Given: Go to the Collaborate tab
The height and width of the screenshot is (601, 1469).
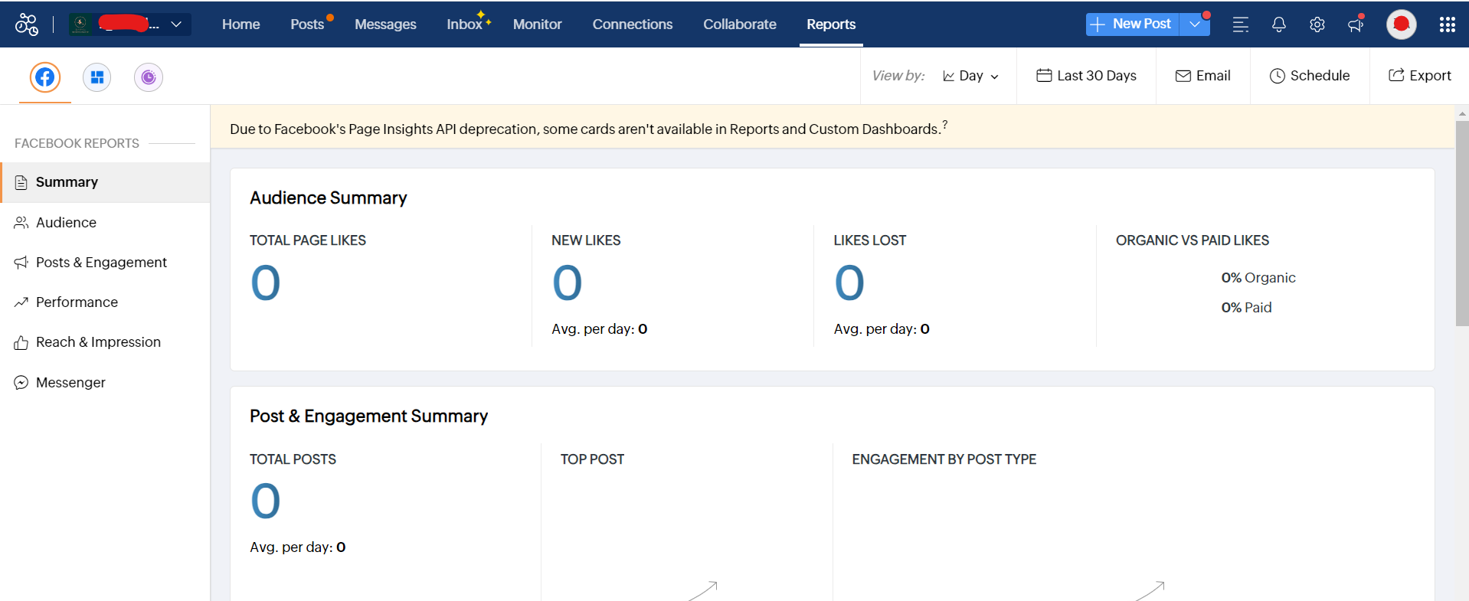Looking at the screenshot, I should point(739,24).
